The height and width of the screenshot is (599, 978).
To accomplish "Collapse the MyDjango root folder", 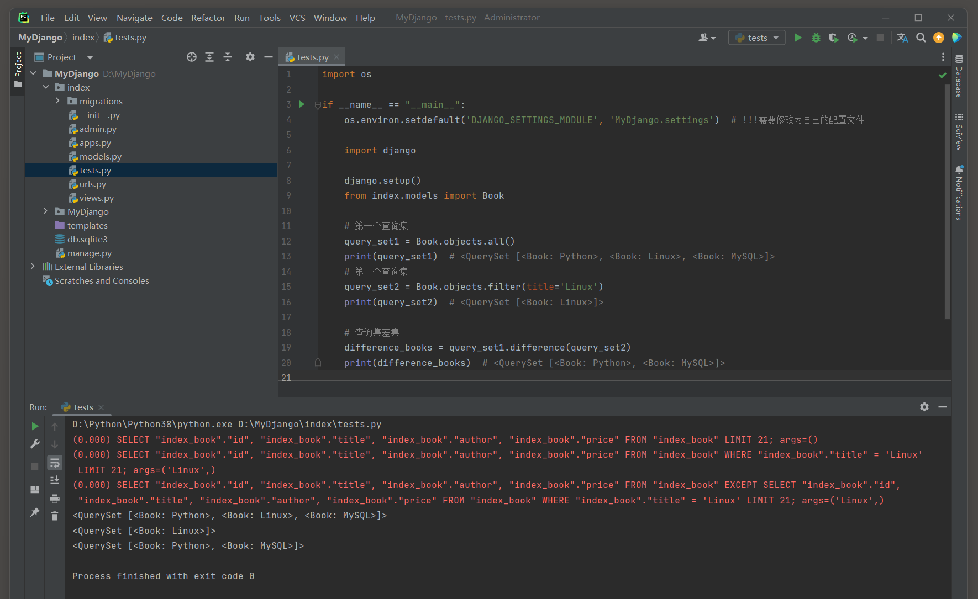I will coord(33,73).
